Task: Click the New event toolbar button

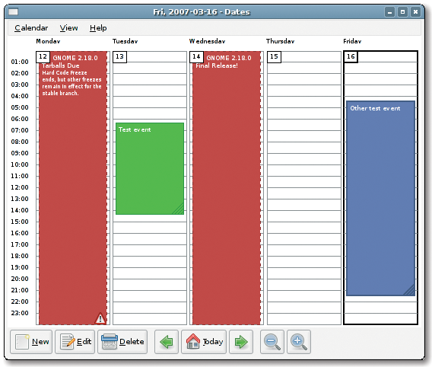Action: point(31,342)
